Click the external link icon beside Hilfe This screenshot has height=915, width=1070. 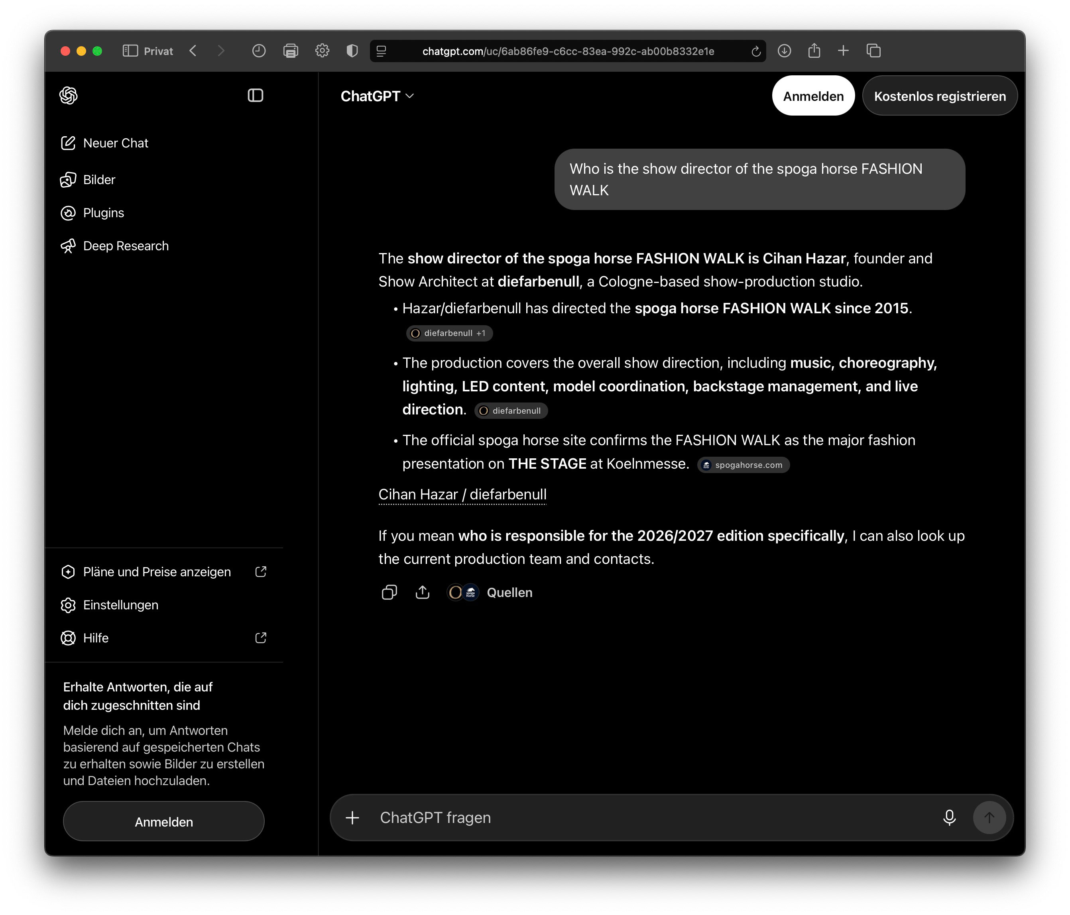coord(261,638)
